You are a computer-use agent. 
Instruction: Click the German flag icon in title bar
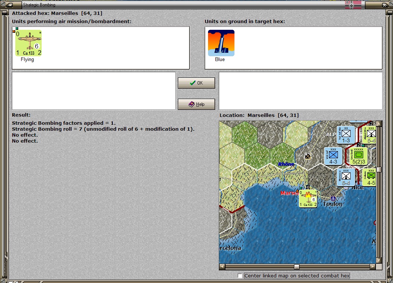point(353,5)
